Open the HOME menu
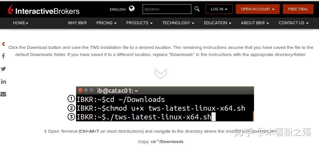319x145 pixels. (x=20, y=23)
